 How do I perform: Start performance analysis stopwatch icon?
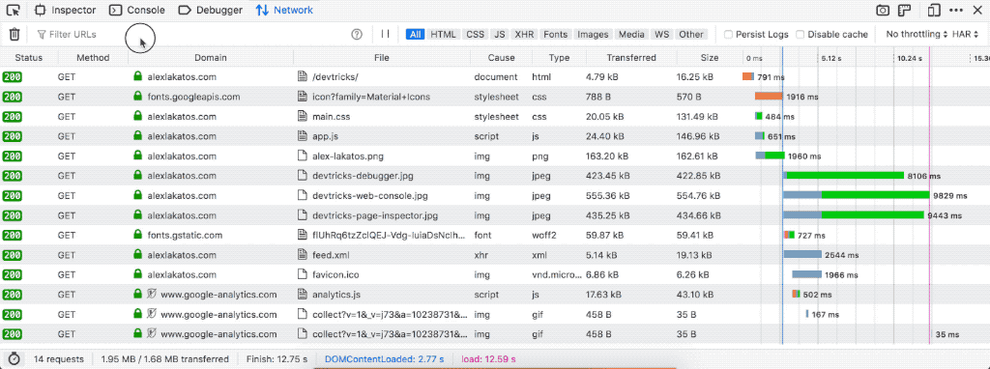click(14, 359)
